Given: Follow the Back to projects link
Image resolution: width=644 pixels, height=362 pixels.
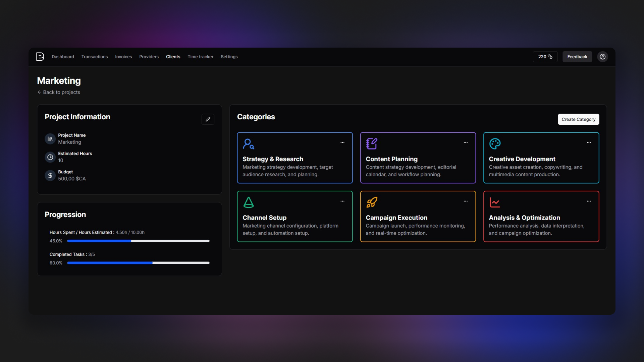Looking at the screenshot, I should (59, 92).
